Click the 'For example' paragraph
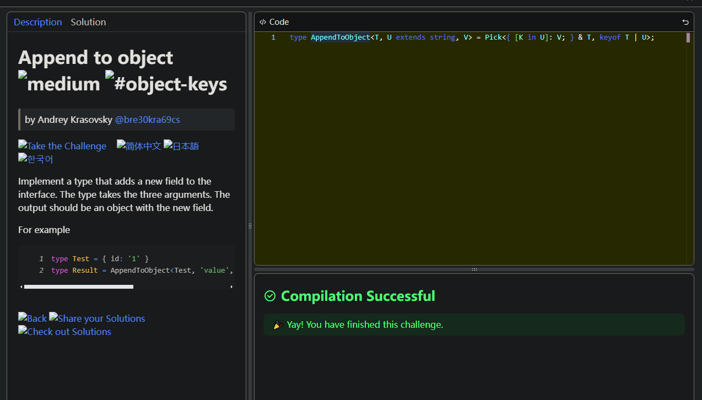The height and width of the screenshot is (400, 702). (x=44, y=230)
